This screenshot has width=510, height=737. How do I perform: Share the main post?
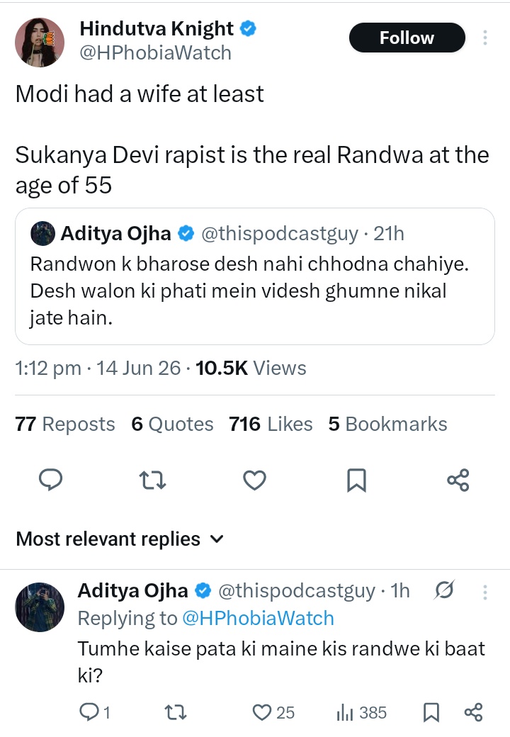pyautogui.click(x=458, y=480)
